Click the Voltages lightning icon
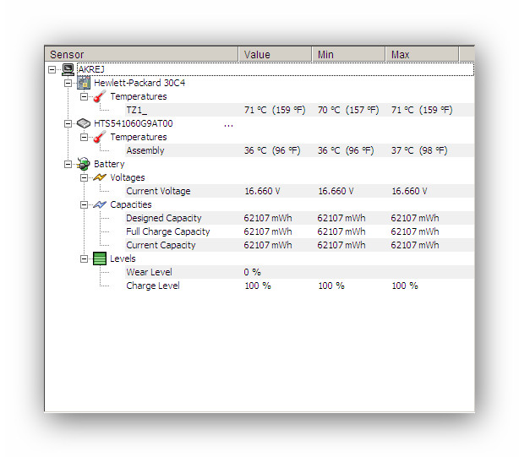Screen dimensions: 519x457 pyautogui.click(x=100, y=177)
